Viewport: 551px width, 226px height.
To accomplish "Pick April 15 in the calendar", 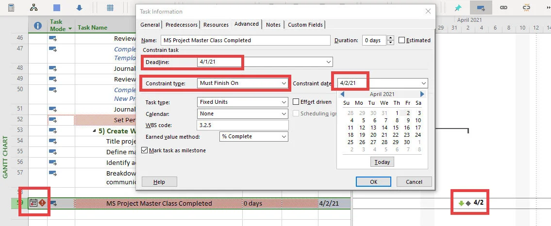I will pyautogui.click(x=396, y=128).
